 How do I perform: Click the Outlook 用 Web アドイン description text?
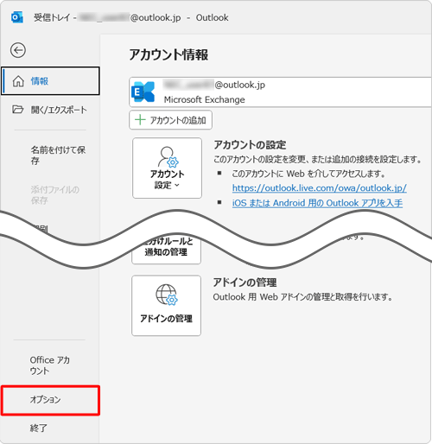coord(302,297)
